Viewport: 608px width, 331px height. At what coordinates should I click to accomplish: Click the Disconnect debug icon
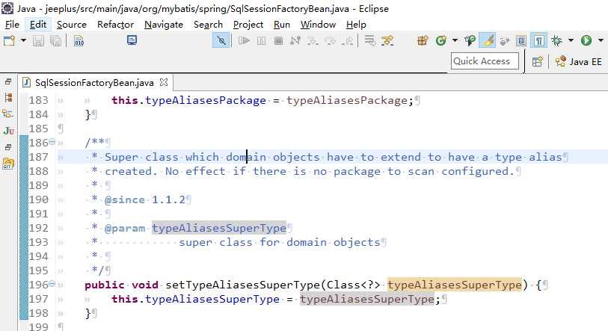pyautogui.click(x=295, y=40)
